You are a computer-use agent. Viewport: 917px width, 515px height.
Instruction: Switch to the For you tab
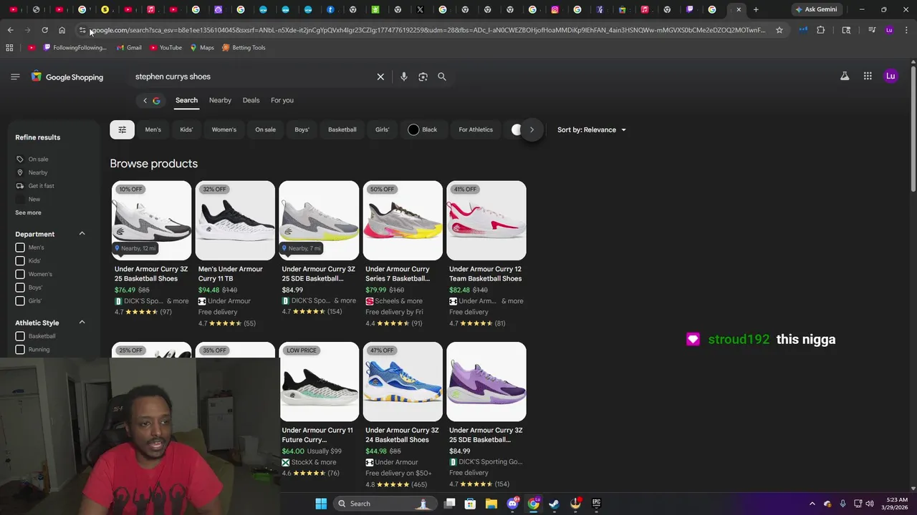click(x=282, y=100)
